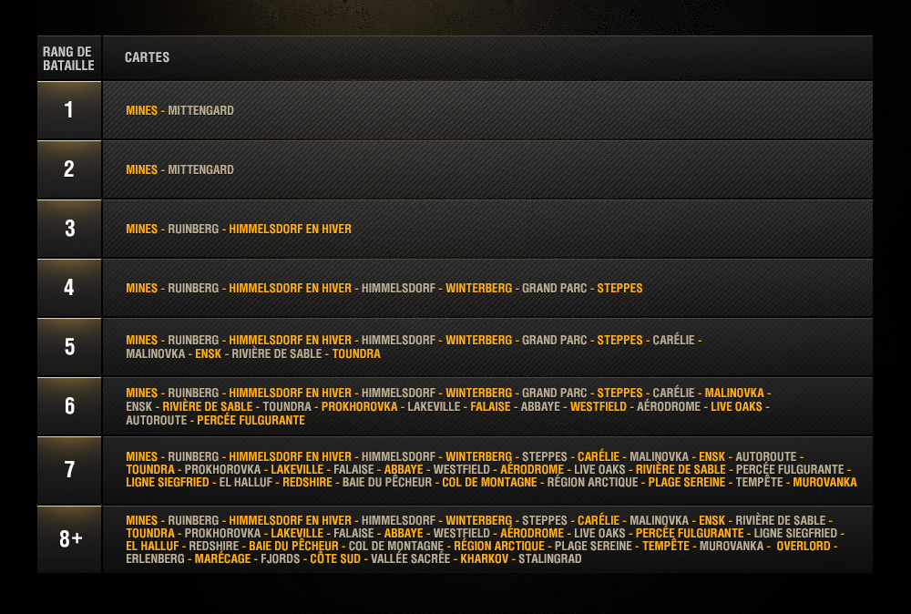911x614 pixels.
Task: Select the battle rank 4 cell
Action: point(69,288)
